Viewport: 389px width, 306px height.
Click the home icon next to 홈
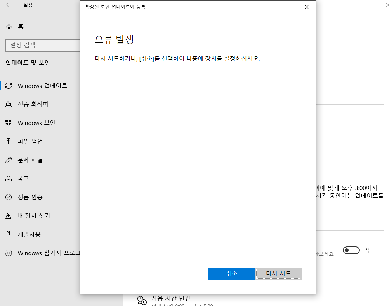(x=9, y=27)
